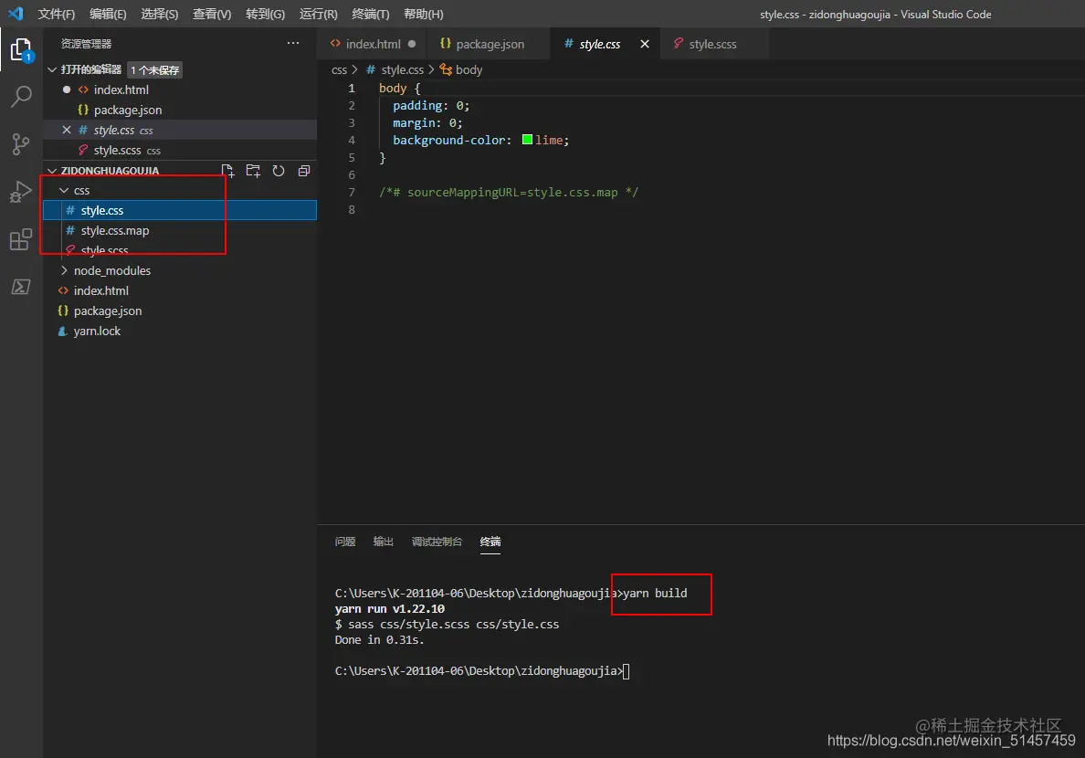1085x758 pixels.
Task: Click the body breadcrumb symbol
Action: pyautogui.click(x=461, y=70)
